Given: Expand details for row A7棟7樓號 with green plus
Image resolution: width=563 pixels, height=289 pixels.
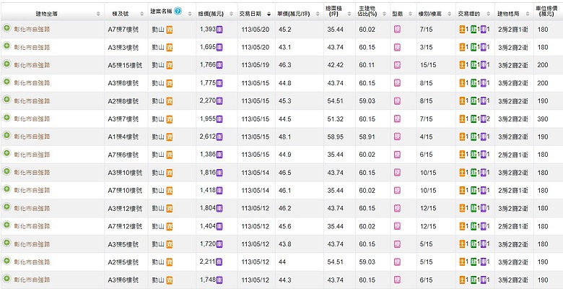Looking at the screenshot, I should pyautogui.click(x=6, y=28).
